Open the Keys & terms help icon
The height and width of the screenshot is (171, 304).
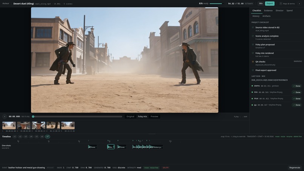(281, 3)
